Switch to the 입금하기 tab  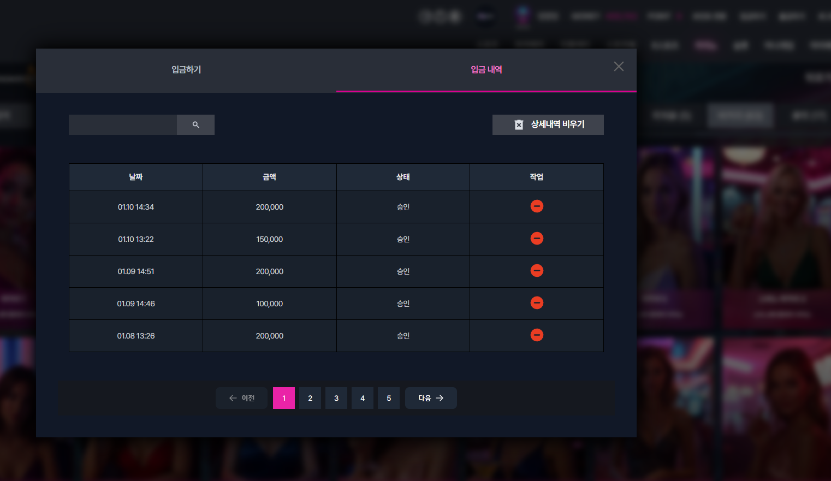(x=186, y=70)
